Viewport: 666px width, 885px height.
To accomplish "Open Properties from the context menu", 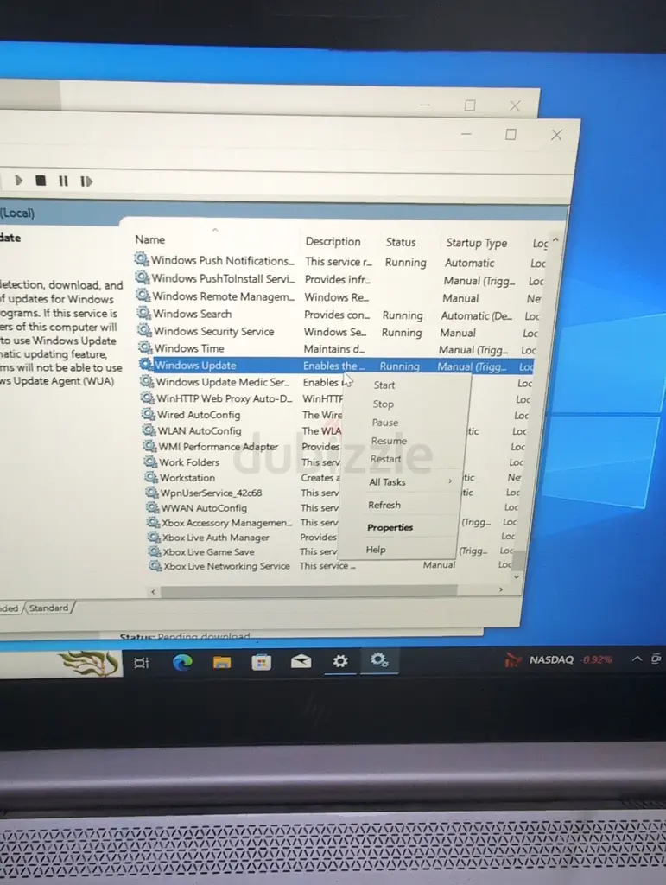I will click(x=390, y=527).
